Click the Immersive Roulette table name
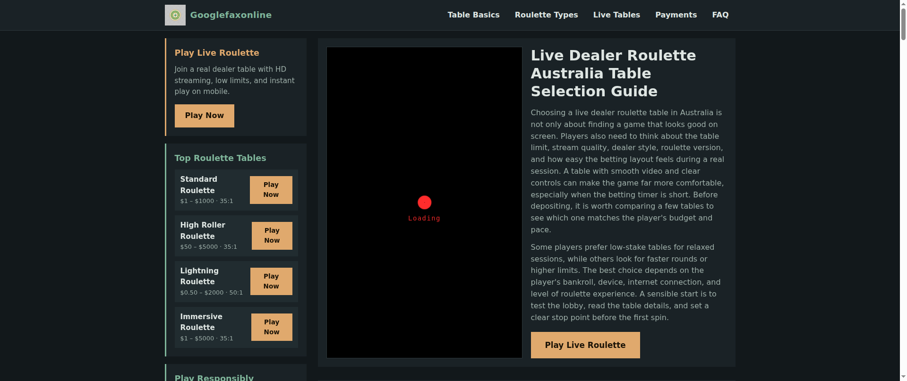Image resolution: width=907 pixels, height=381 pixels. [x=201, y=322]
